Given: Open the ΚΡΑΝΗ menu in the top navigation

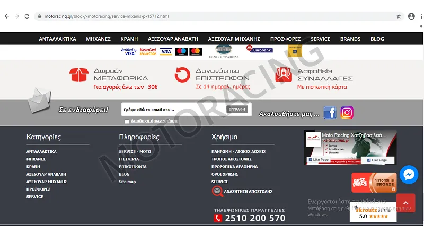Looking at the screenshot, I should tap(129, 39).
